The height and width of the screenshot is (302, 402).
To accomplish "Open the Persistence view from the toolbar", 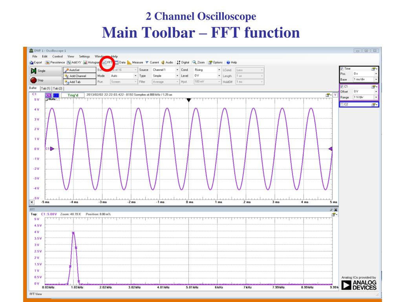I will pyautogui.click(x=55, y=63).
